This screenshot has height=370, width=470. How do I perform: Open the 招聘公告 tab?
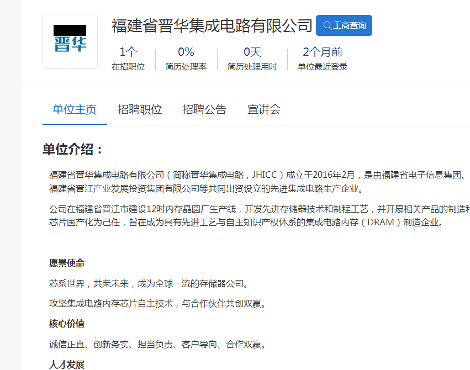[x=204, y=109]
